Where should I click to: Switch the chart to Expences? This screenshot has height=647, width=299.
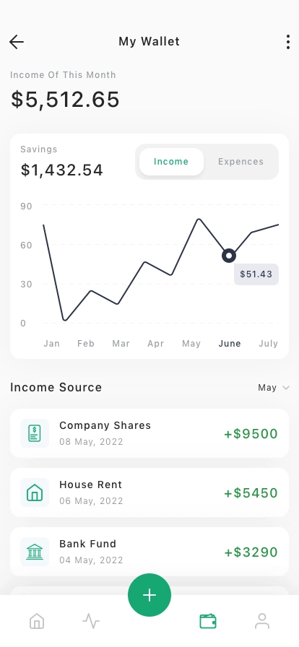(240, 162)
